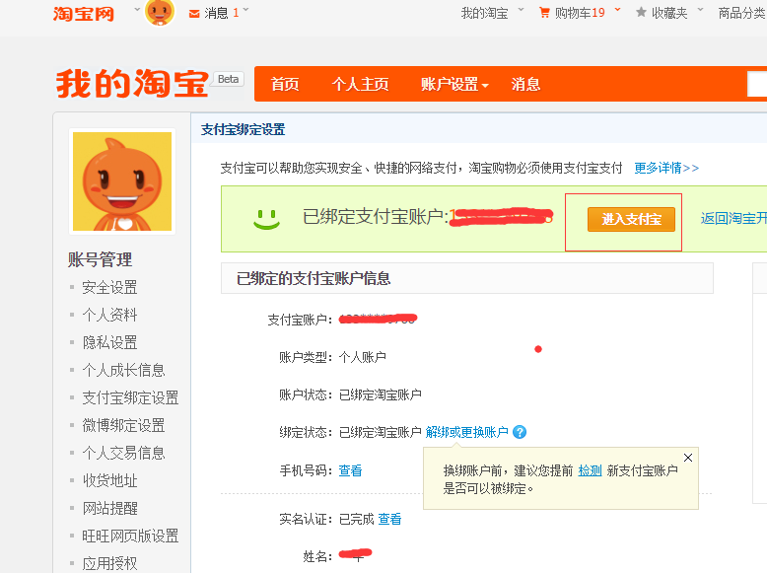Image resolution: width=767 pixels, height=573 pixels.
Task: Click the 支付宝绑定设置 page heading
Action: pos(244,129)
